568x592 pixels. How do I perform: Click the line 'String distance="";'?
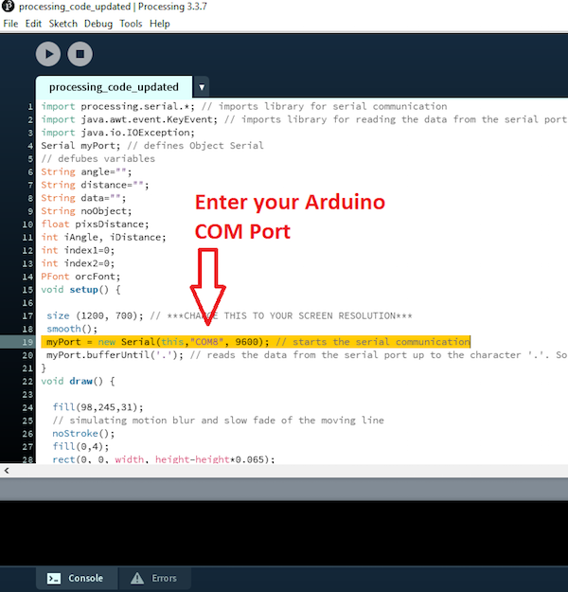tap(95, 185)
